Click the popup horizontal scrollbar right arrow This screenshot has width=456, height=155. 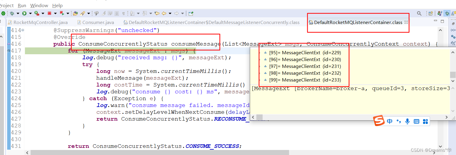[x=447, y=117]
